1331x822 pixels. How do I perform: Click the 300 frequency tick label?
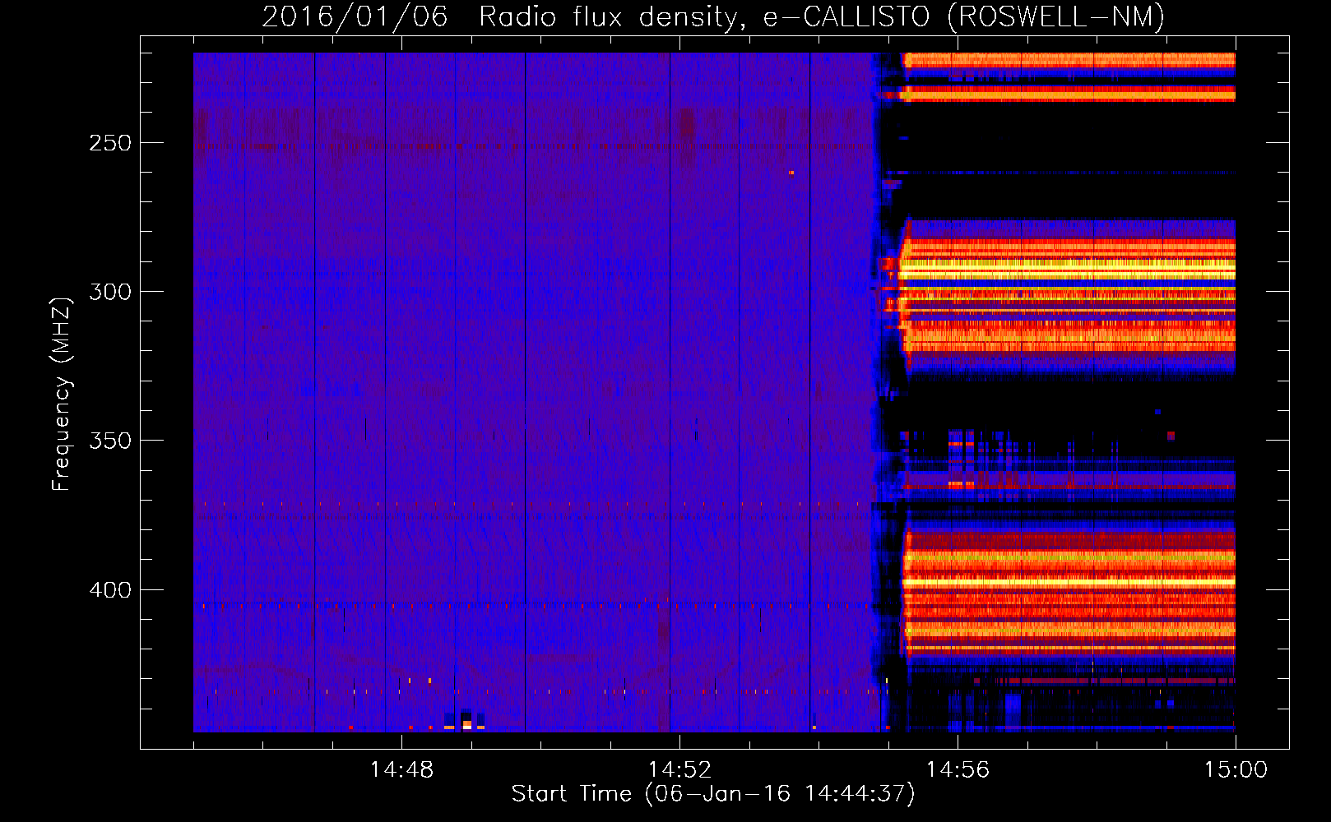(110, 292)
